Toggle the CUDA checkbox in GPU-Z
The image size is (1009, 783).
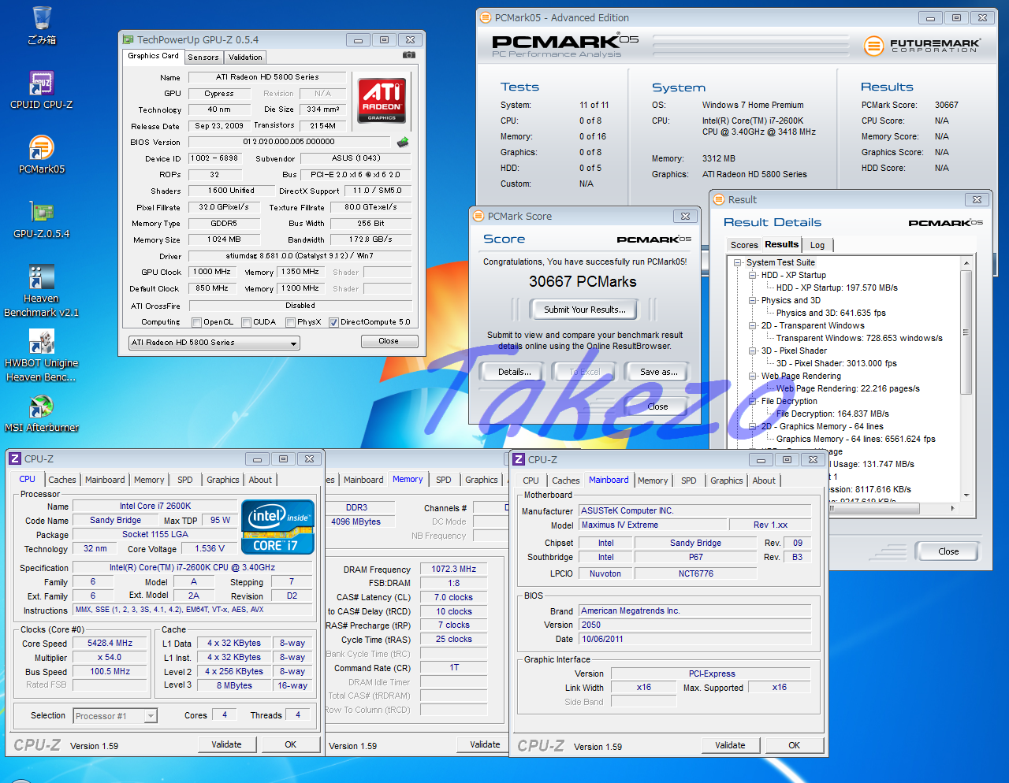click(x=247, y=322)
